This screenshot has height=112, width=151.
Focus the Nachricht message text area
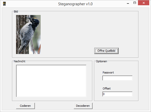click(x=51, y=81)
